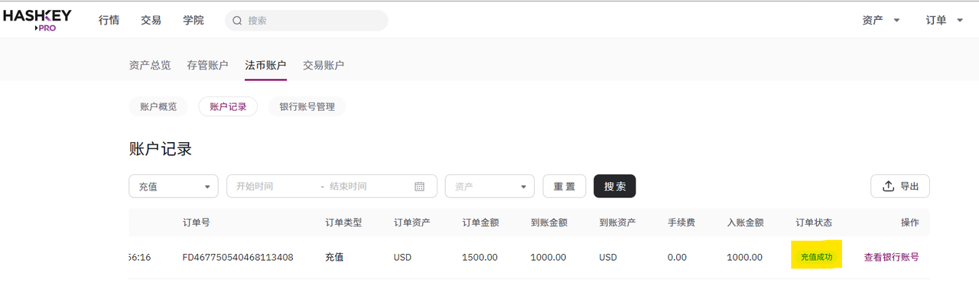Click the HashKey PRO logo
This screenshot has height=299, width=979.
(37, 20)
